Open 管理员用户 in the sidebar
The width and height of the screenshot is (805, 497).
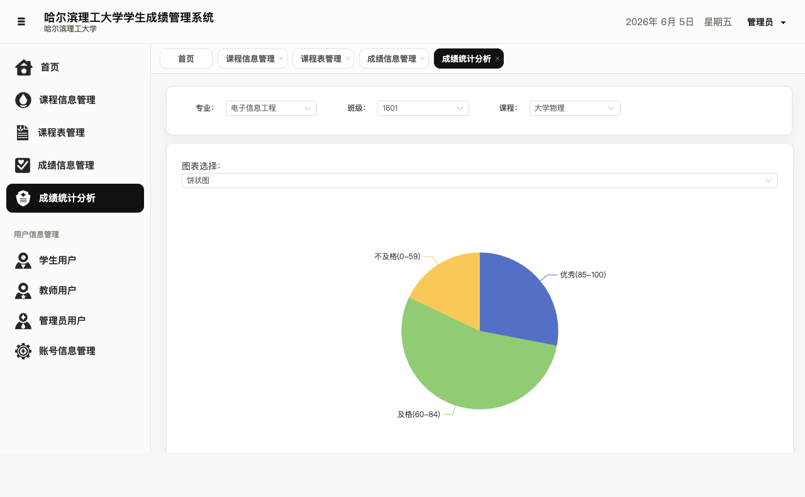75,321
